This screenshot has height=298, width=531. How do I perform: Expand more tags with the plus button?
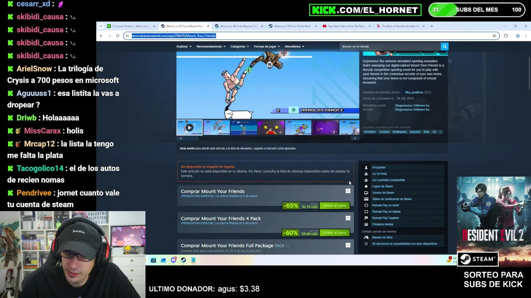click(x=440, y=132)
